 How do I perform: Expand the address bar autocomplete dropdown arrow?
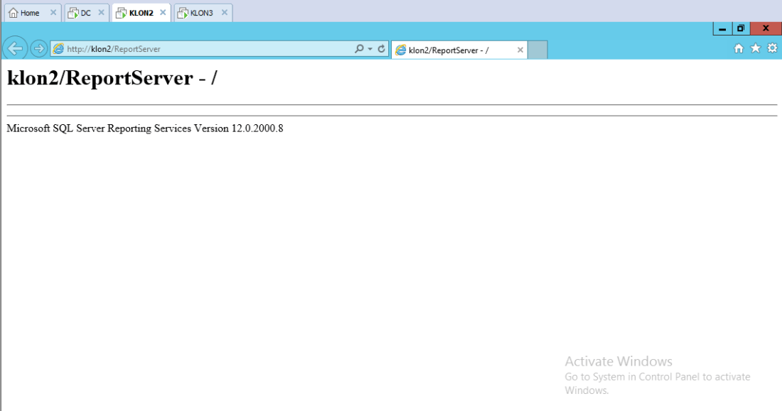(370, 49)
